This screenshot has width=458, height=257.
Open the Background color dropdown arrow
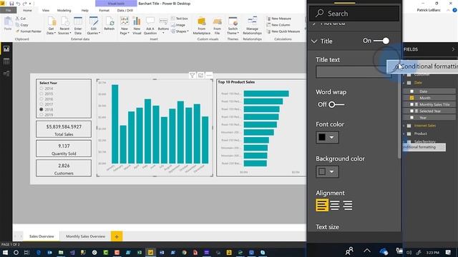(x=331, y=171)
